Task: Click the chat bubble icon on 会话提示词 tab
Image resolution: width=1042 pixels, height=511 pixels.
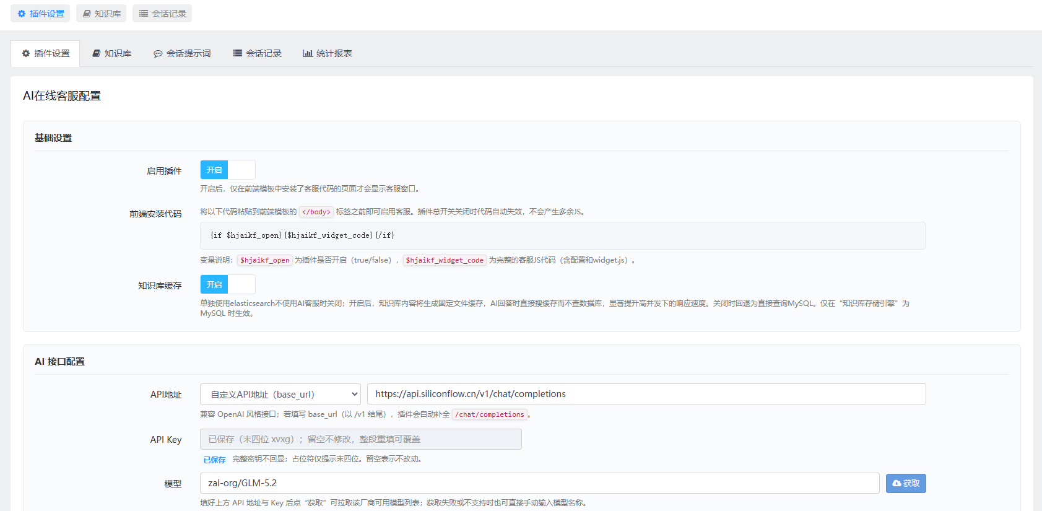Action: [x=158, y=54]
